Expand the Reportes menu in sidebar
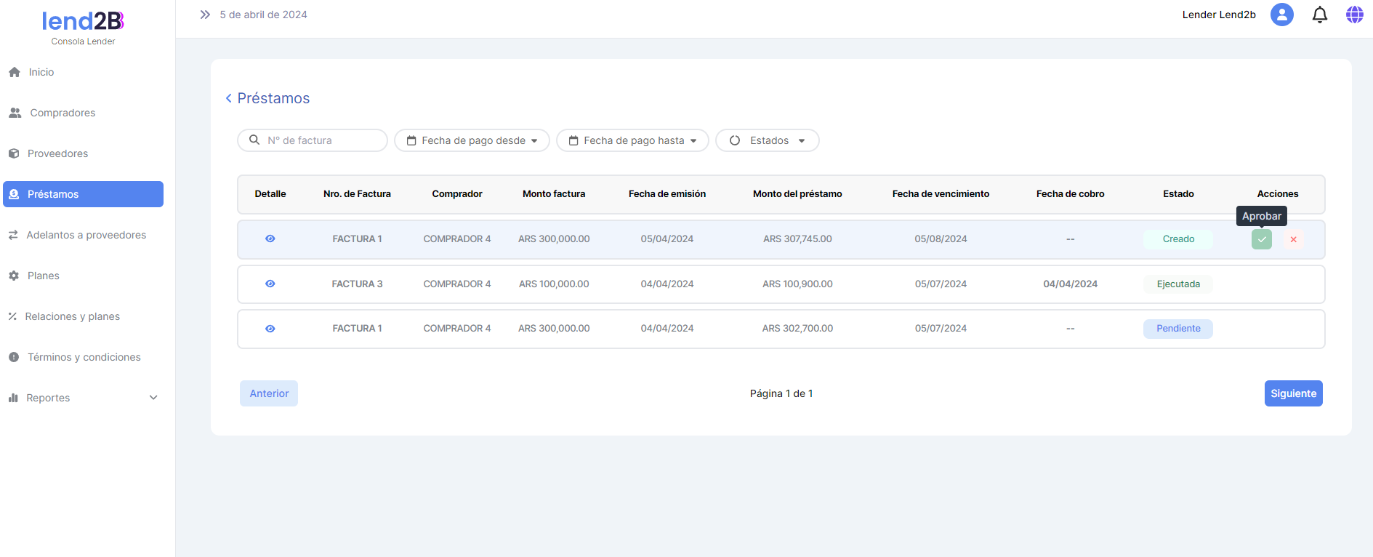 pyautogui.click(x=83, y=398)
